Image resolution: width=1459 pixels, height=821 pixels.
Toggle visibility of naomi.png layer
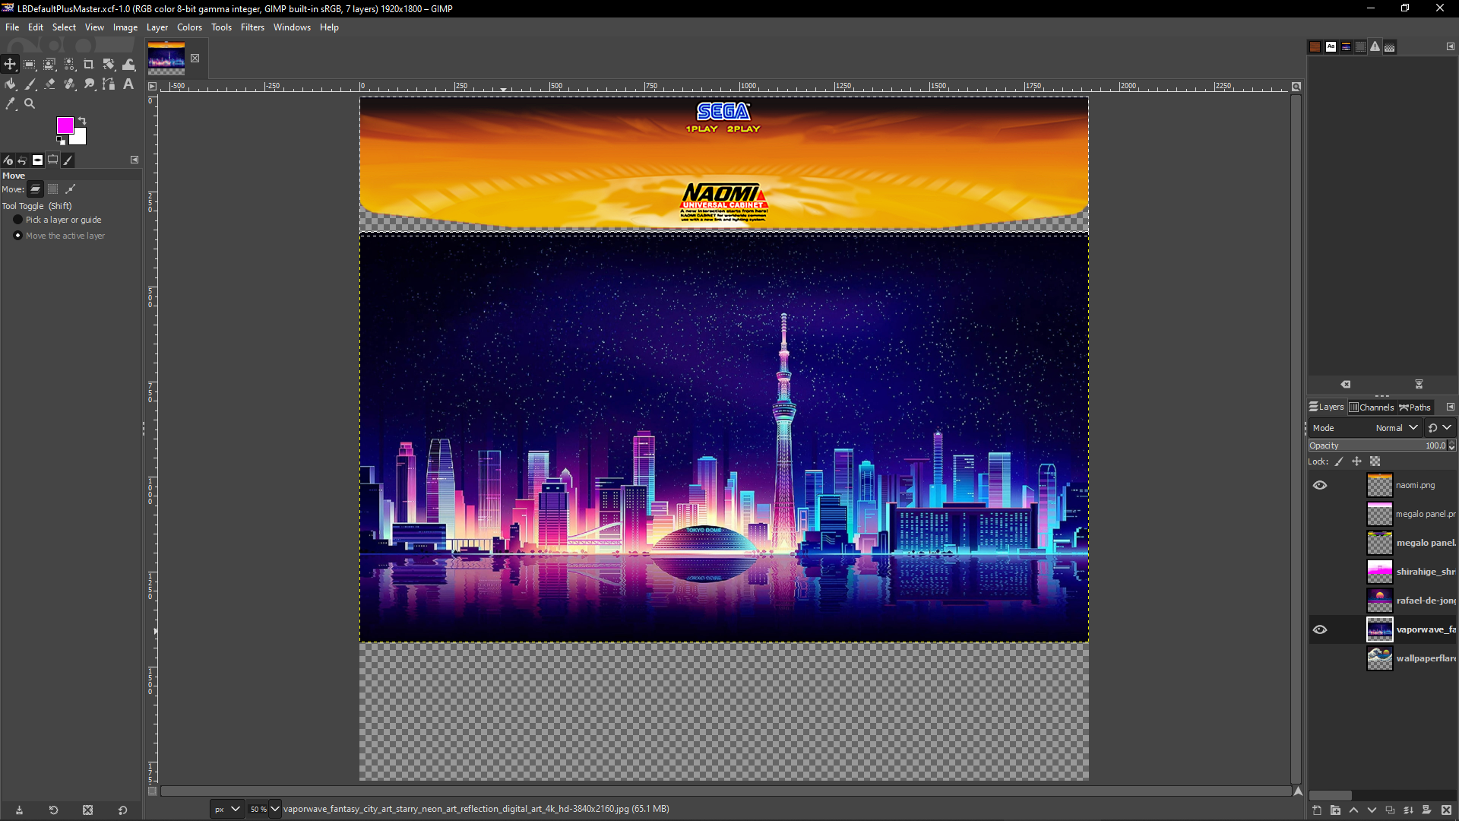[x=1320, y=485]
